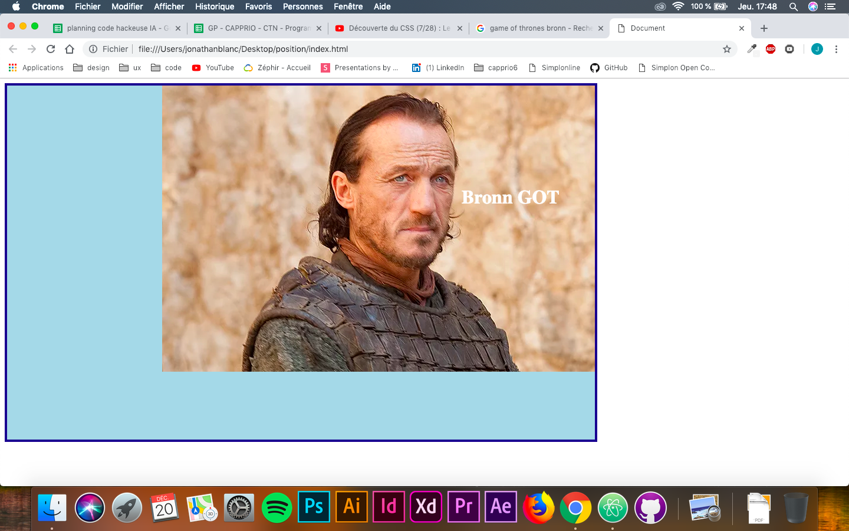Click the Chrome icon in Dock
The image size is (849, 531).
point(575,507)
